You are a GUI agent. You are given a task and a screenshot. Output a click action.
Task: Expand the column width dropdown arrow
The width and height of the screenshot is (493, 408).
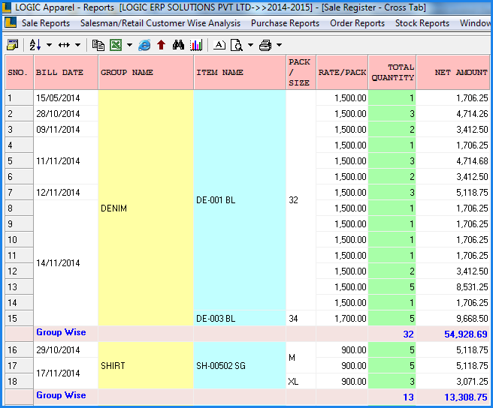click(77, 45)
